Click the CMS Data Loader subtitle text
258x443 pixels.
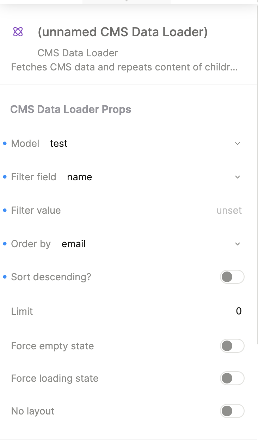78,53
